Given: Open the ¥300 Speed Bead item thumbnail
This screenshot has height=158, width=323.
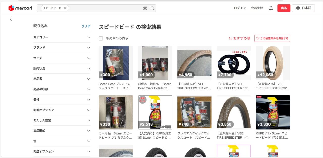Looking at the screenshot, I should click(x=116, y=63).
